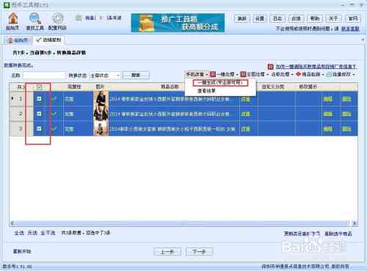Click the 下一步 next step button
The width and height of the screenshot is (367, 271).
click(x=199, y=251)
